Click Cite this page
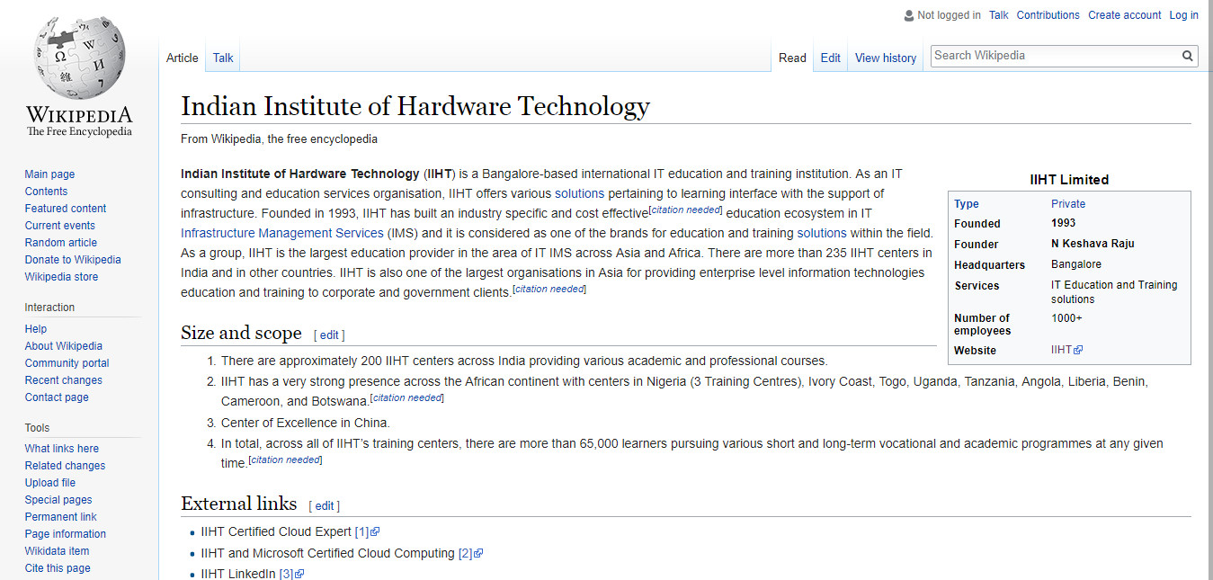 coord(58,568)
